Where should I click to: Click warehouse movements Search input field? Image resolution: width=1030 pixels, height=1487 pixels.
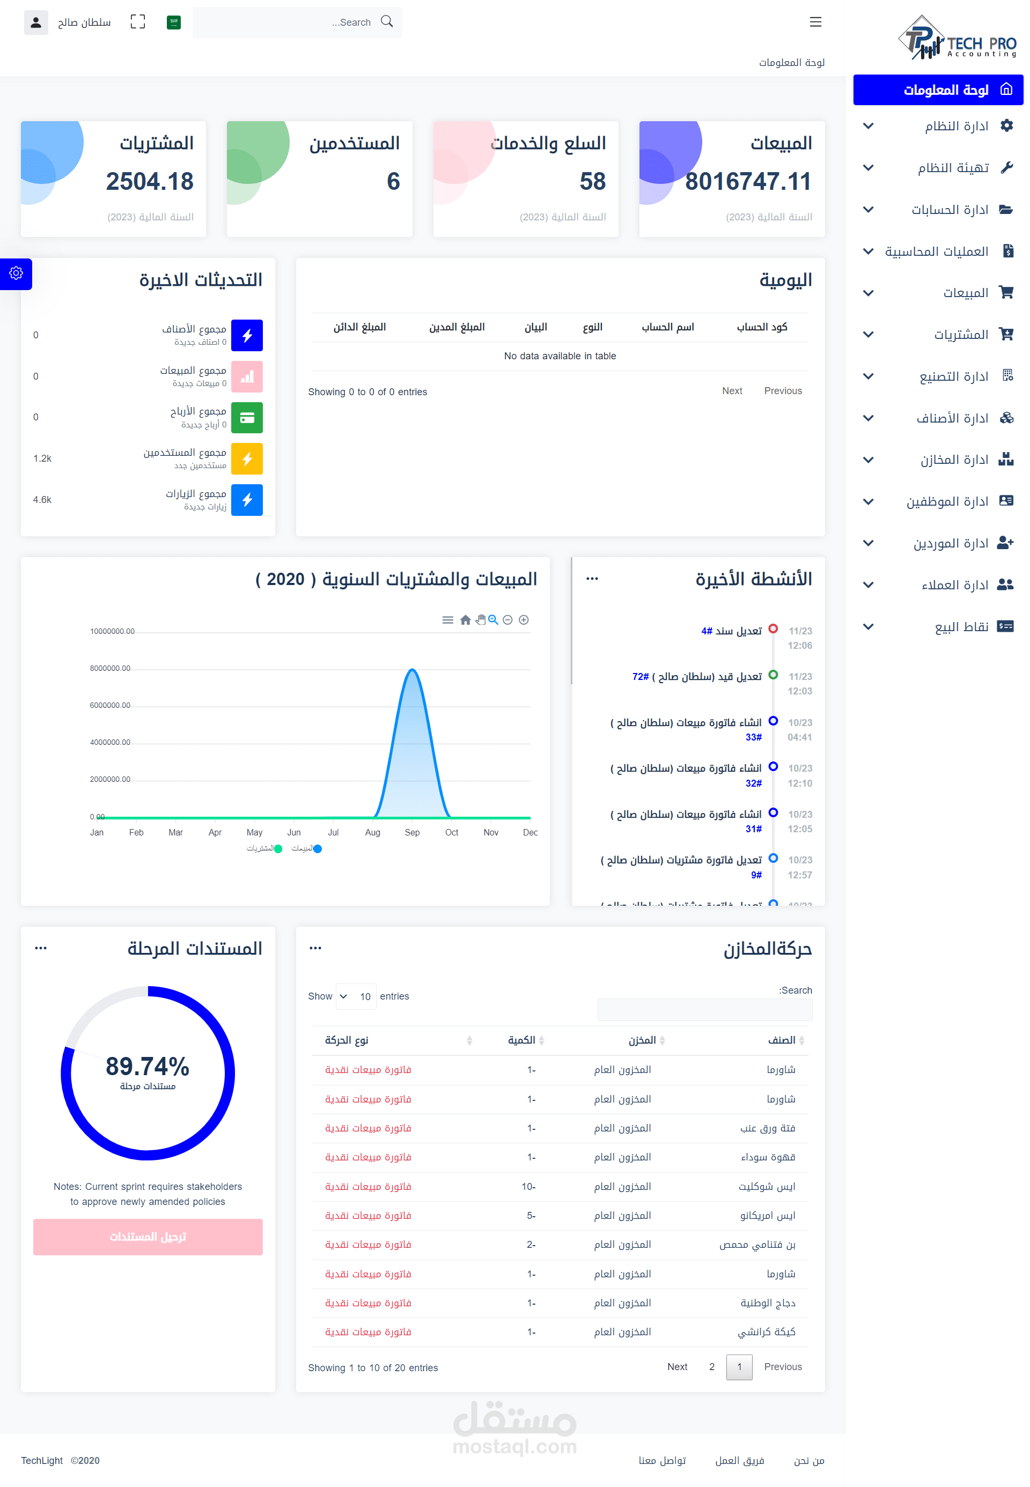tap(705, 1010)
